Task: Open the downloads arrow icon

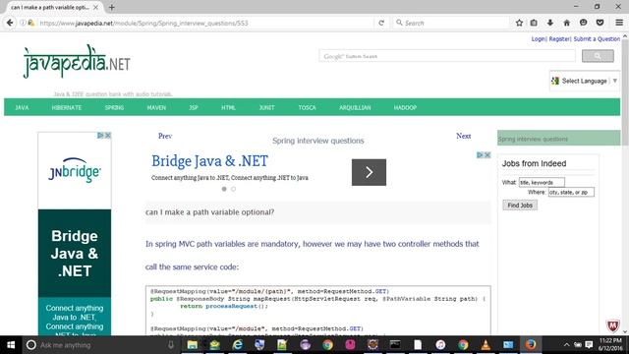Action: [x=550, y=23]
